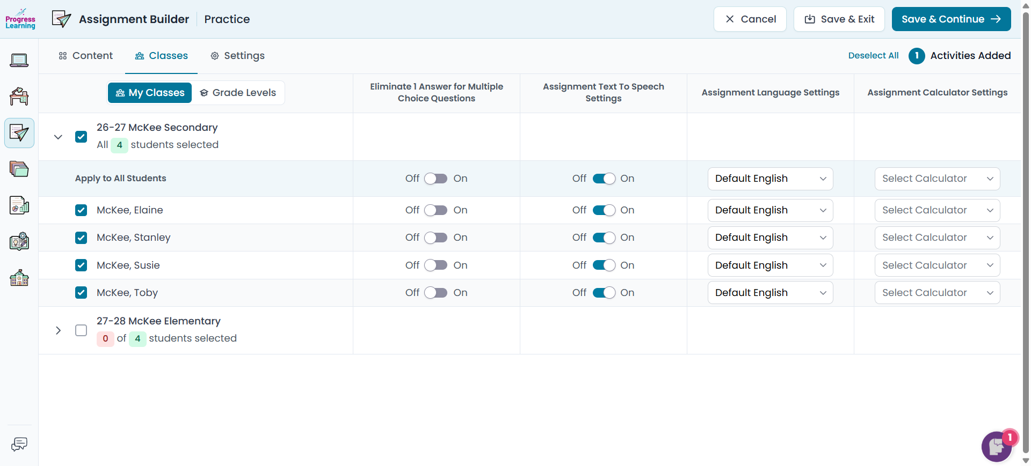1031x466 pixels.
Task: Open Select Calculator dropdown for McKee, Susie
Action: click(937, 265)
